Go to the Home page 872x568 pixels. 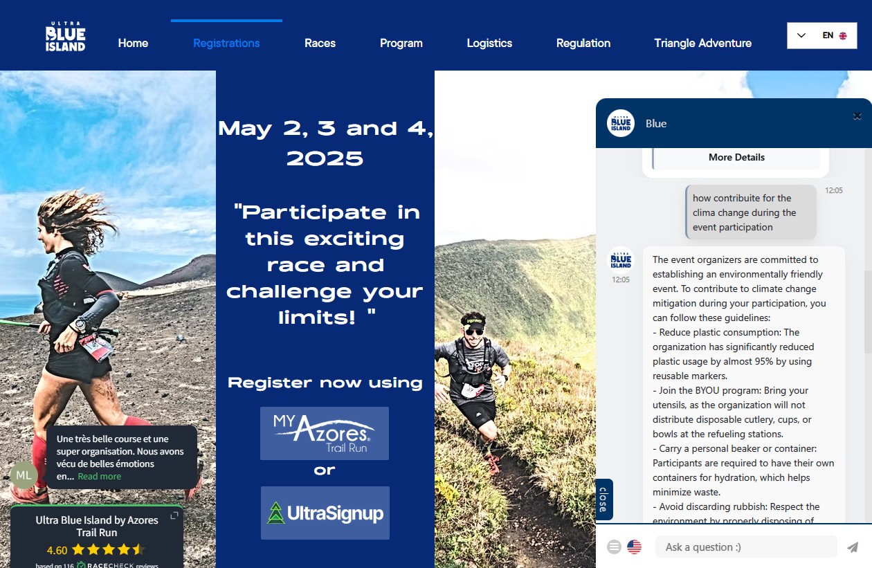point(133,43)
